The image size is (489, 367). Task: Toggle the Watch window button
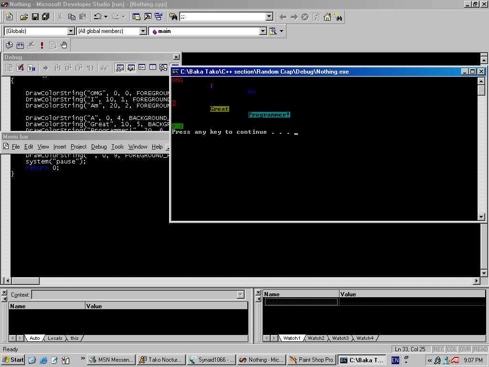119,68
